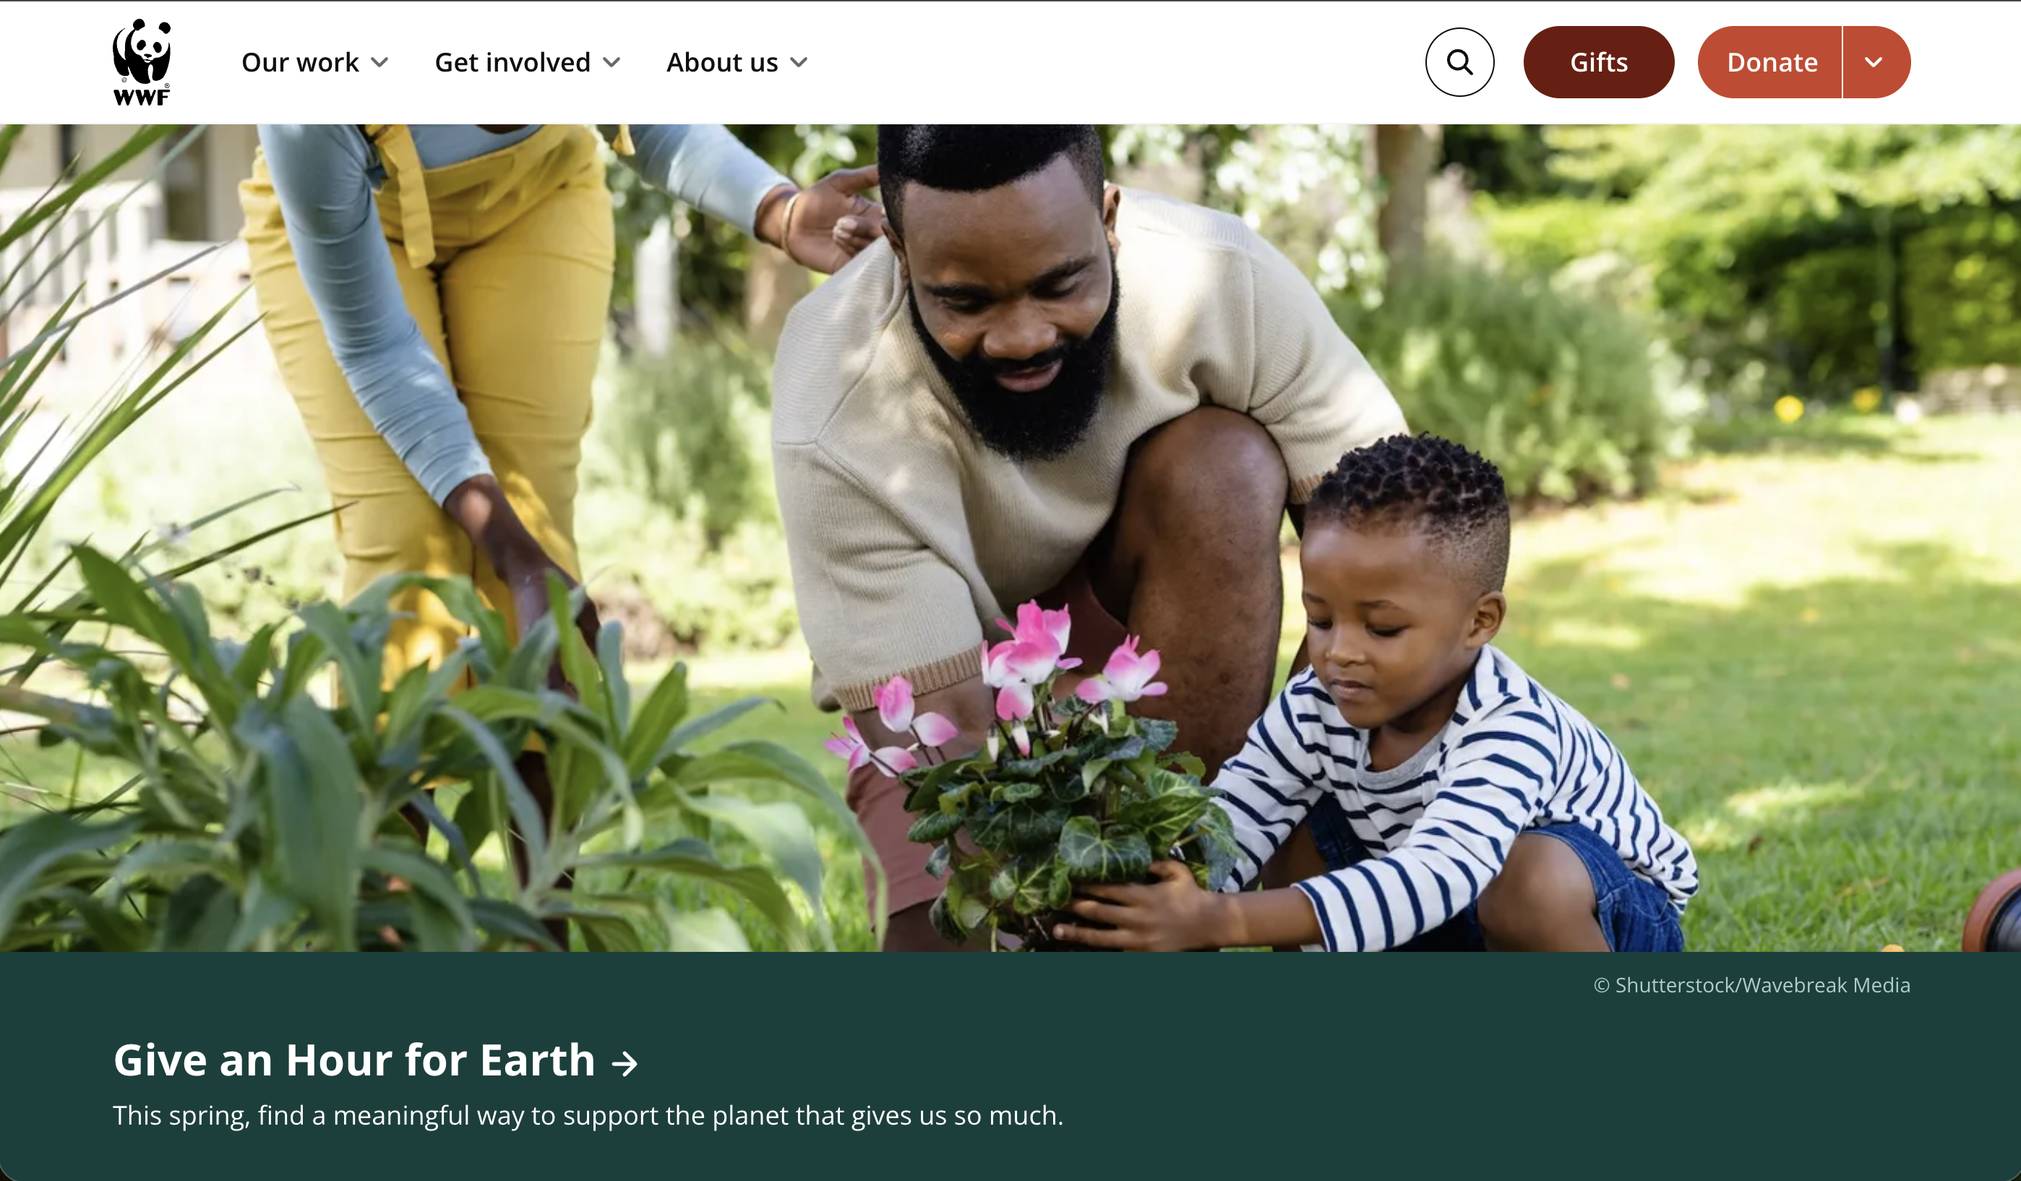
Task: Open the About us menu
Action: tap(737, 63)
